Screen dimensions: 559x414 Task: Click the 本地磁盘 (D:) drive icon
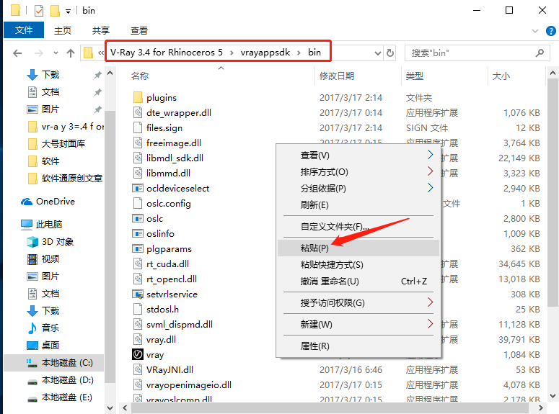pyautogui.click(x=32, y=382)
